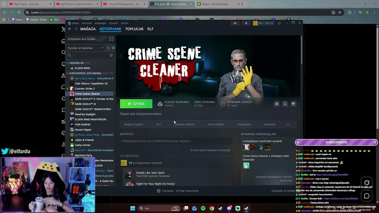
Task: Click the library search field
Action: 88,55
